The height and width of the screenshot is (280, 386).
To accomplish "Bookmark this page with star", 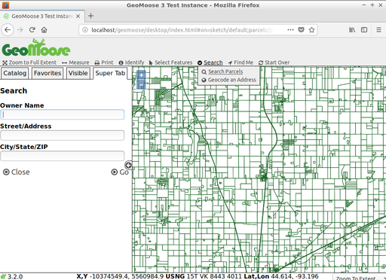I will (x=312, y=30).
